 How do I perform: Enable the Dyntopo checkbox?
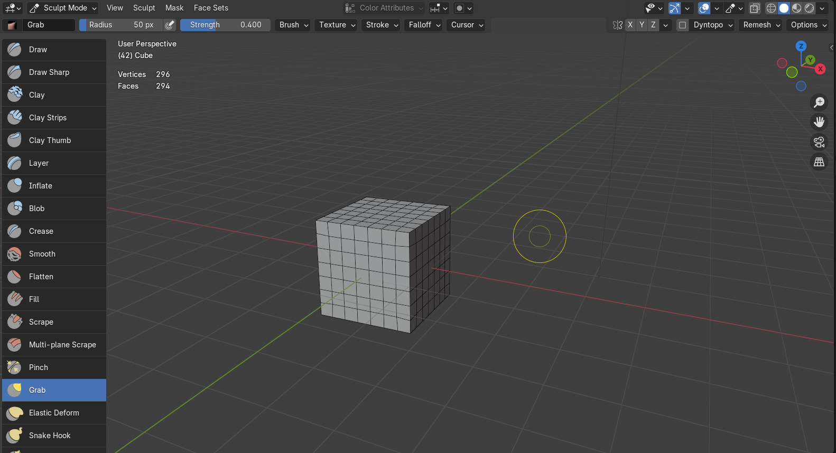(683, 25)
